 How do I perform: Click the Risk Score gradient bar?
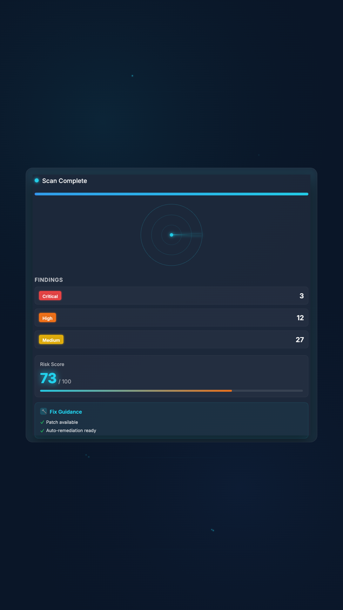point(171,391)
